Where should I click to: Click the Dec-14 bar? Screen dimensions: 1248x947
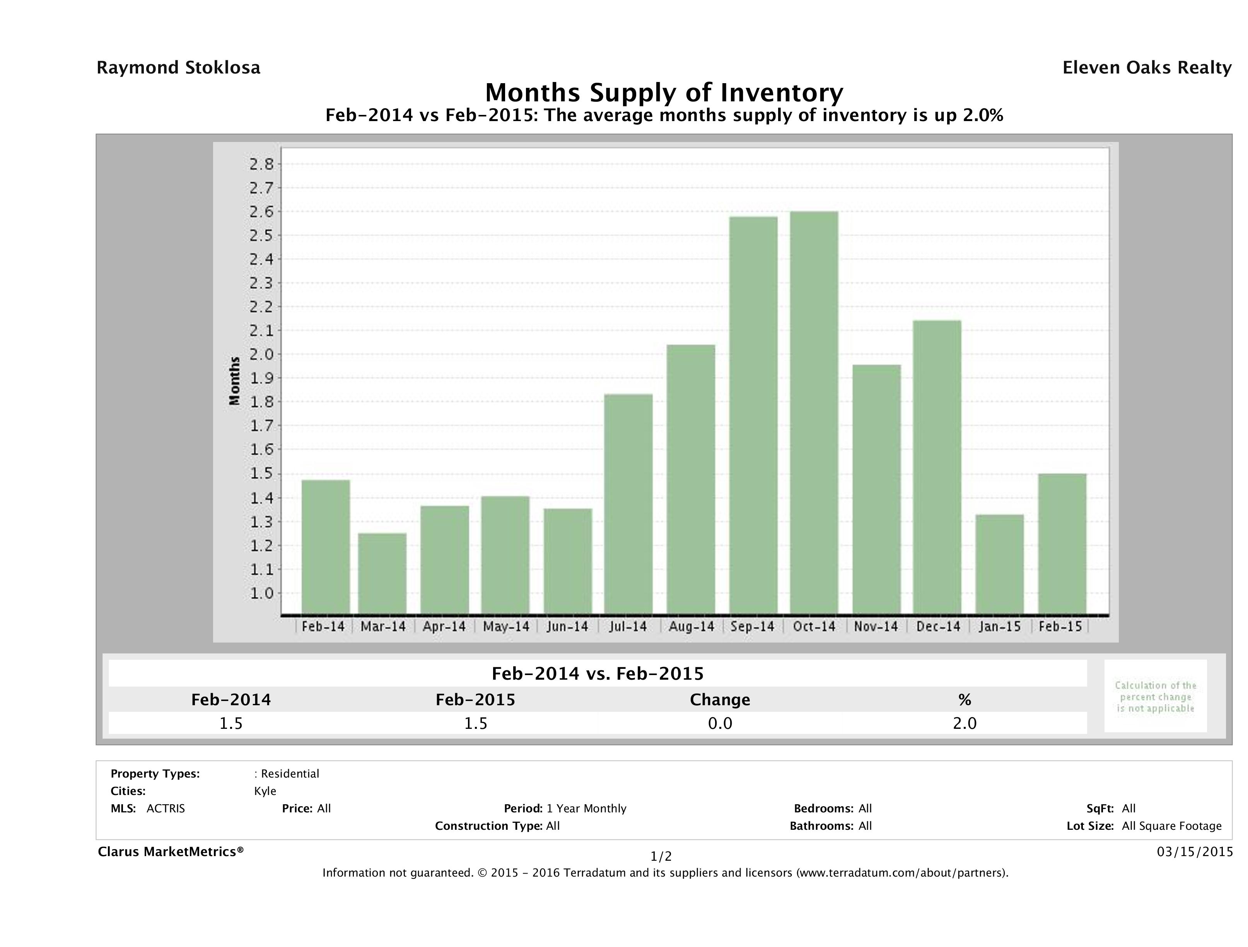pyautogui.click(x=937, y=467)
